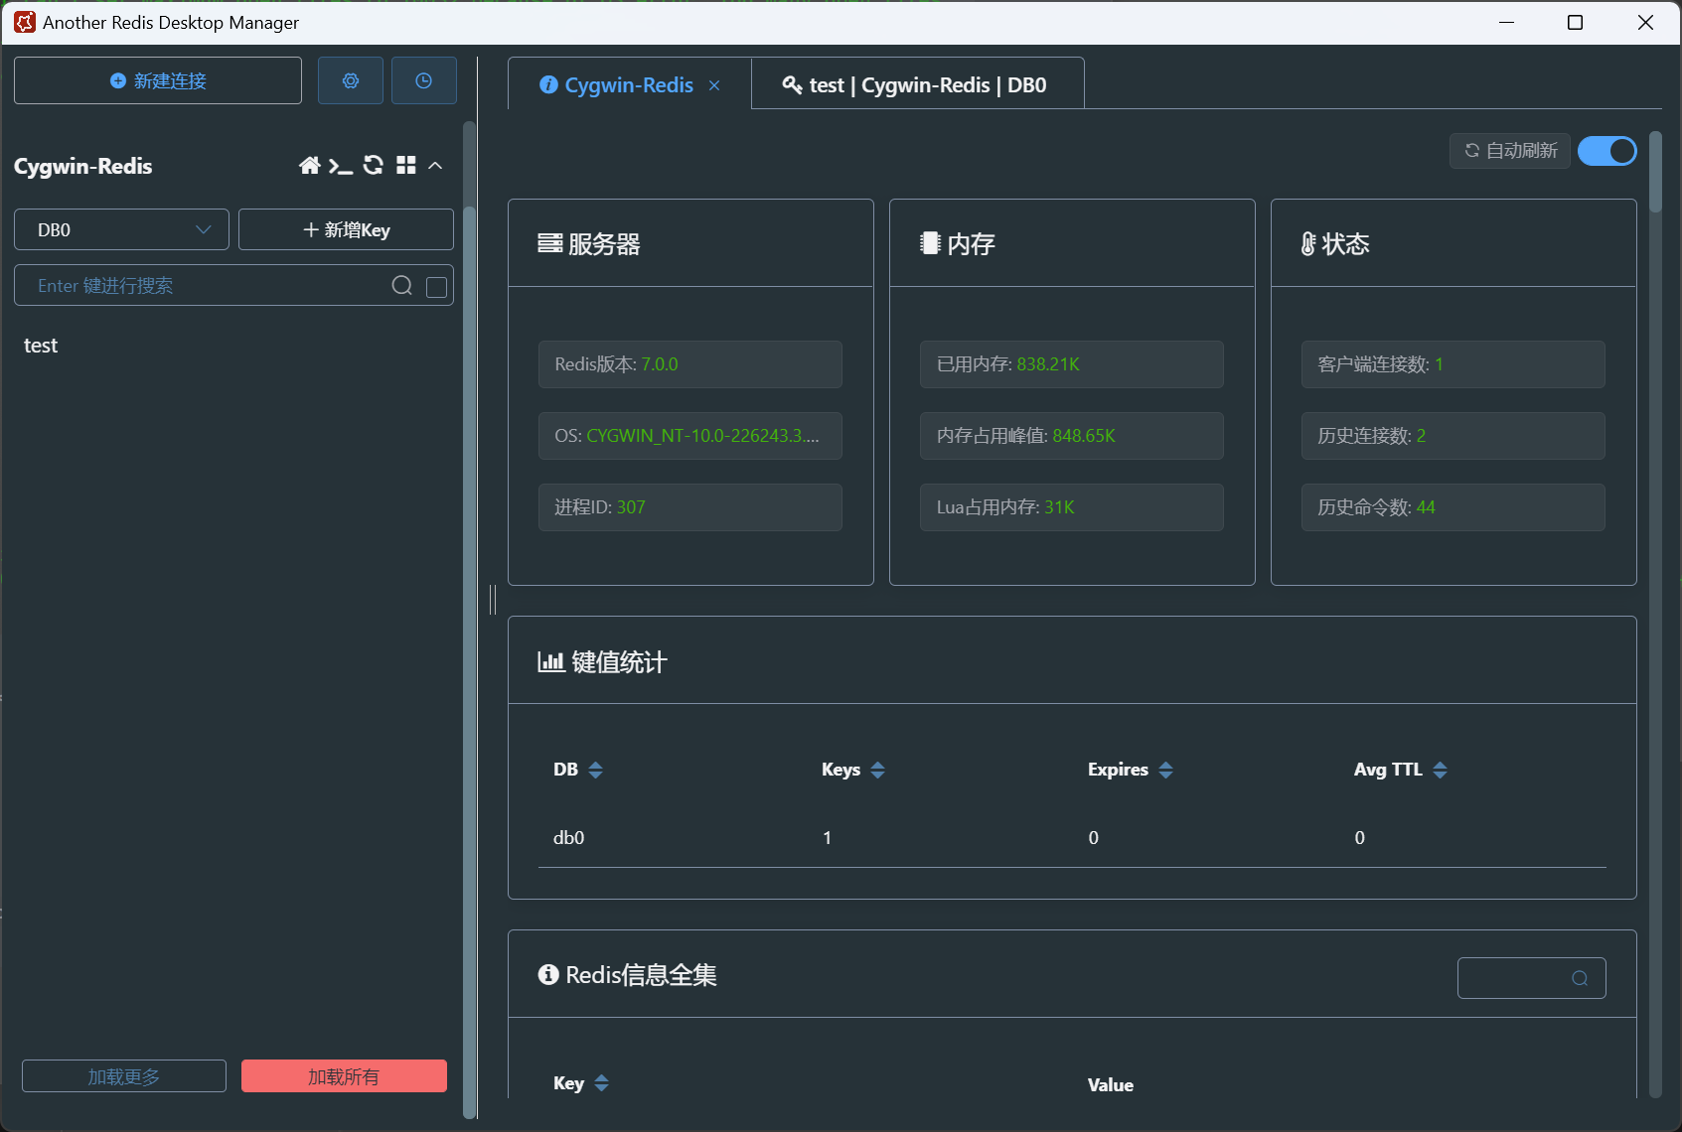Open home icon for Cygwin-Redis connection
Image resolution: width=1682 pixels, height=1132 pixels.
click(x=310, y=166)
